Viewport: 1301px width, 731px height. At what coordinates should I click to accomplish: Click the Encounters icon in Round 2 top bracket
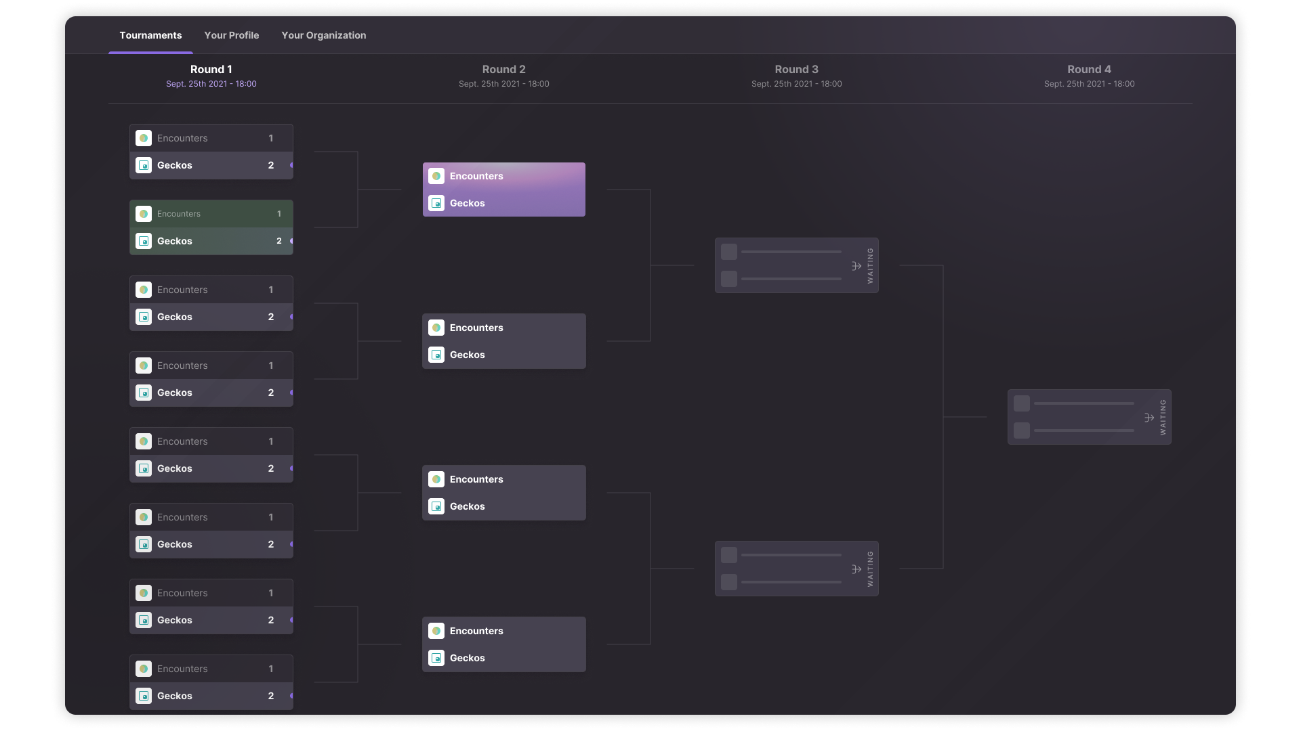click(436, 176)
